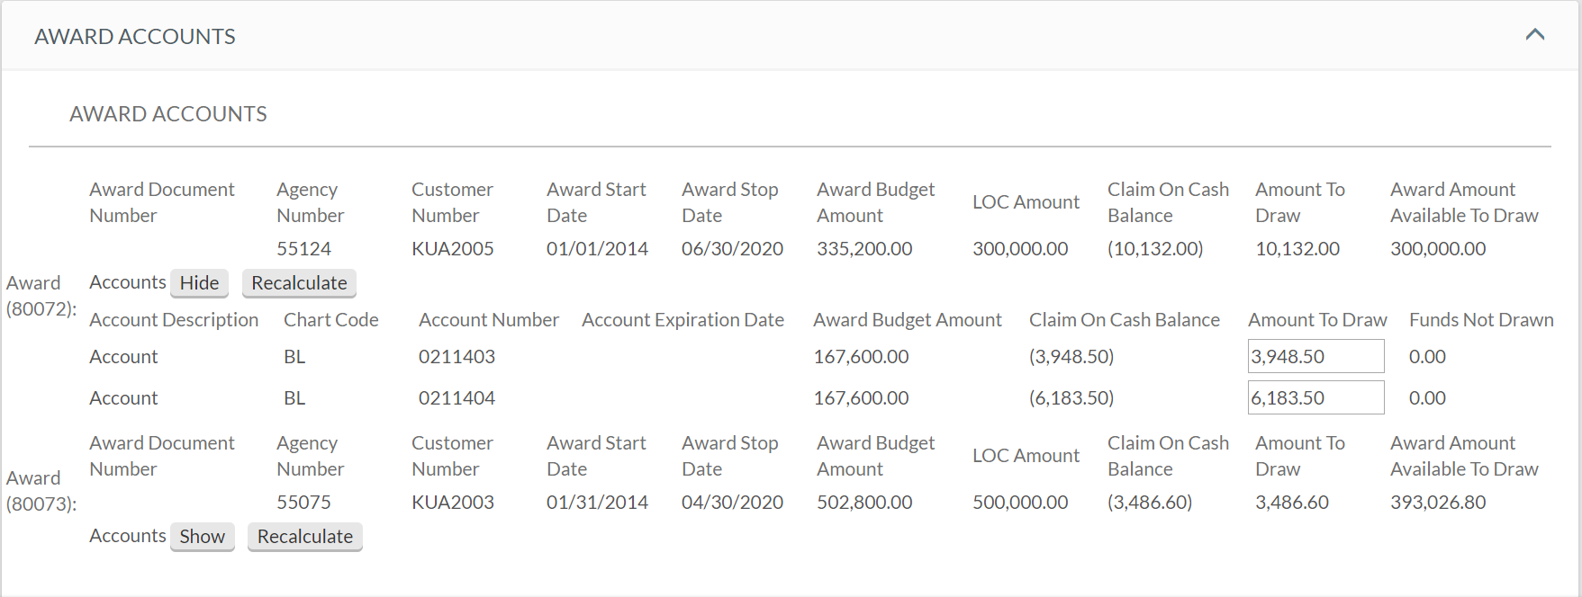
Task: Select agency number 55075
Action: [303, 503]
